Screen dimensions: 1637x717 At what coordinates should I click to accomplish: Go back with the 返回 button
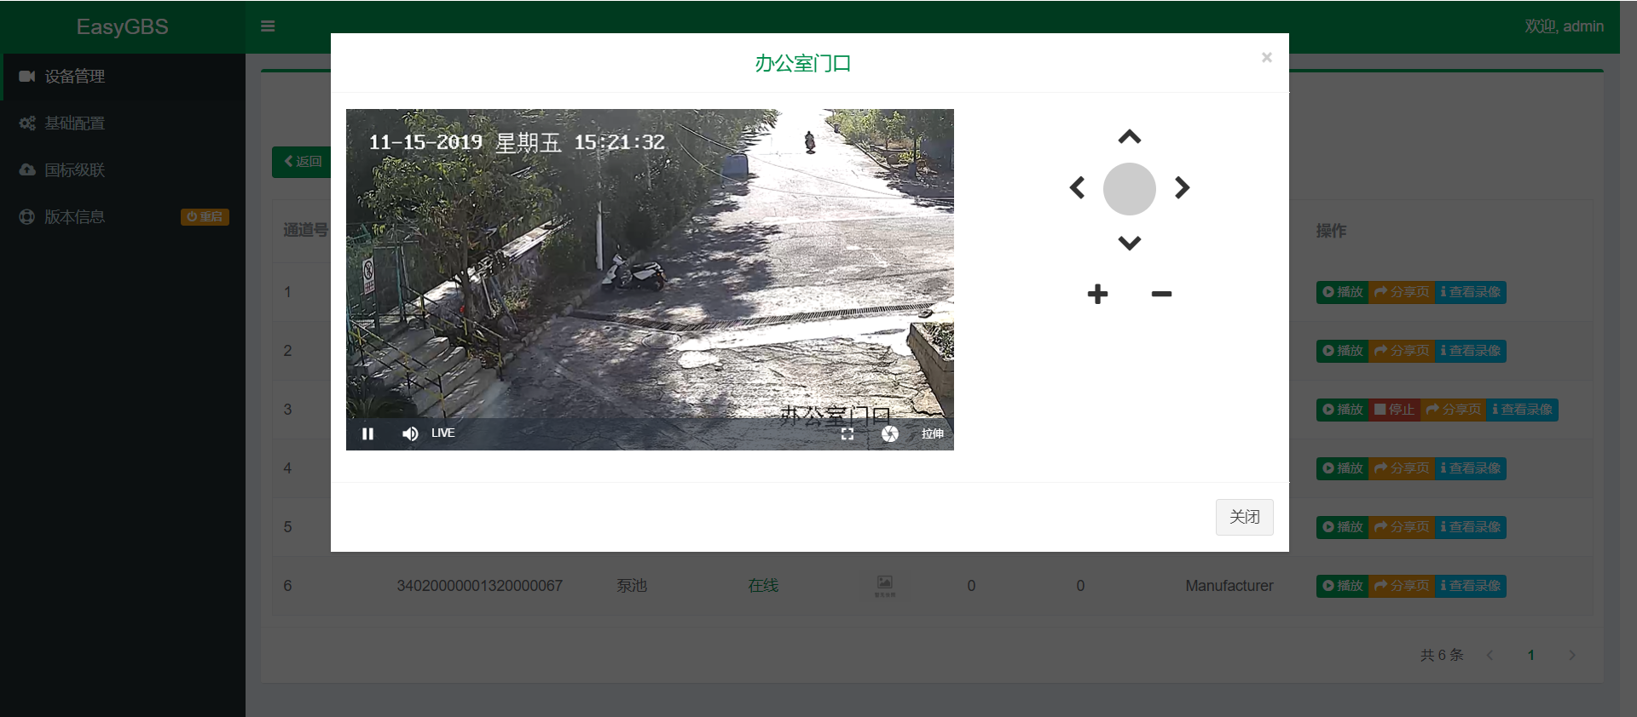coord(302,162)
